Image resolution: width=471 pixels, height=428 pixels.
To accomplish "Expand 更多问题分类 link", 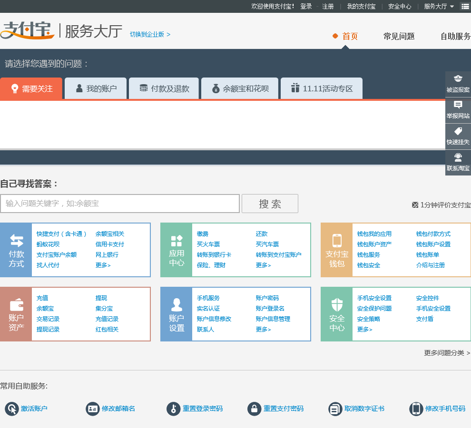I will pos(447,353).
